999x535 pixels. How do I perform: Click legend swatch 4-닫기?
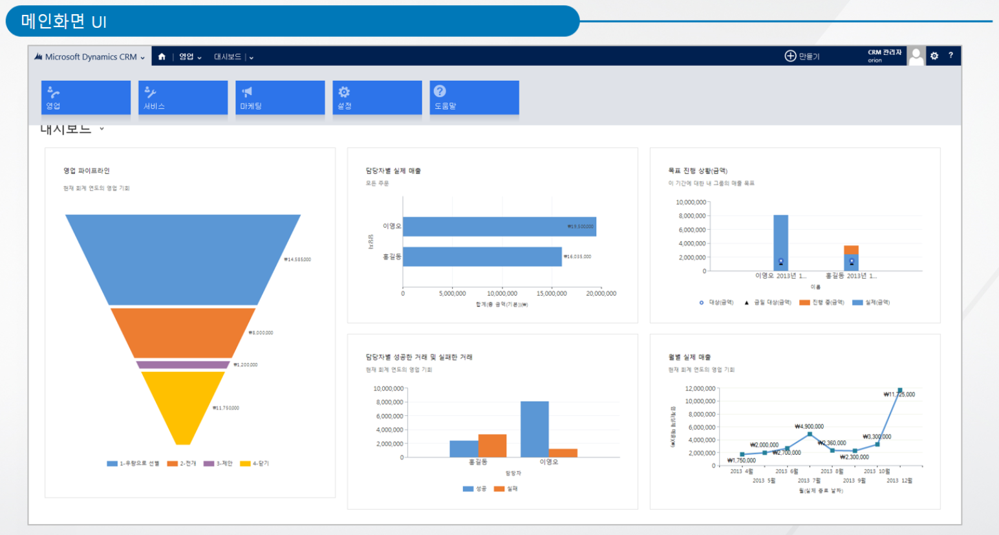coord(245,463)
